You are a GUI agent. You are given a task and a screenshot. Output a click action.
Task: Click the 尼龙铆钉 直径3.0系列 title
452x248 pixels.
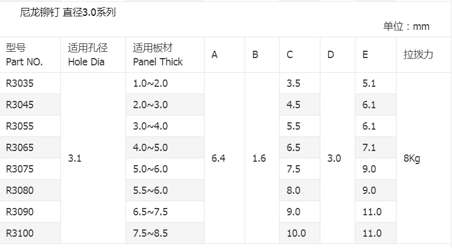(x=68, y=12)
